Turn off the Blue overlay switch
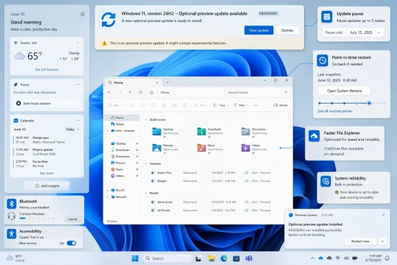This screenshot has height=265, width=397. point(72,243)
